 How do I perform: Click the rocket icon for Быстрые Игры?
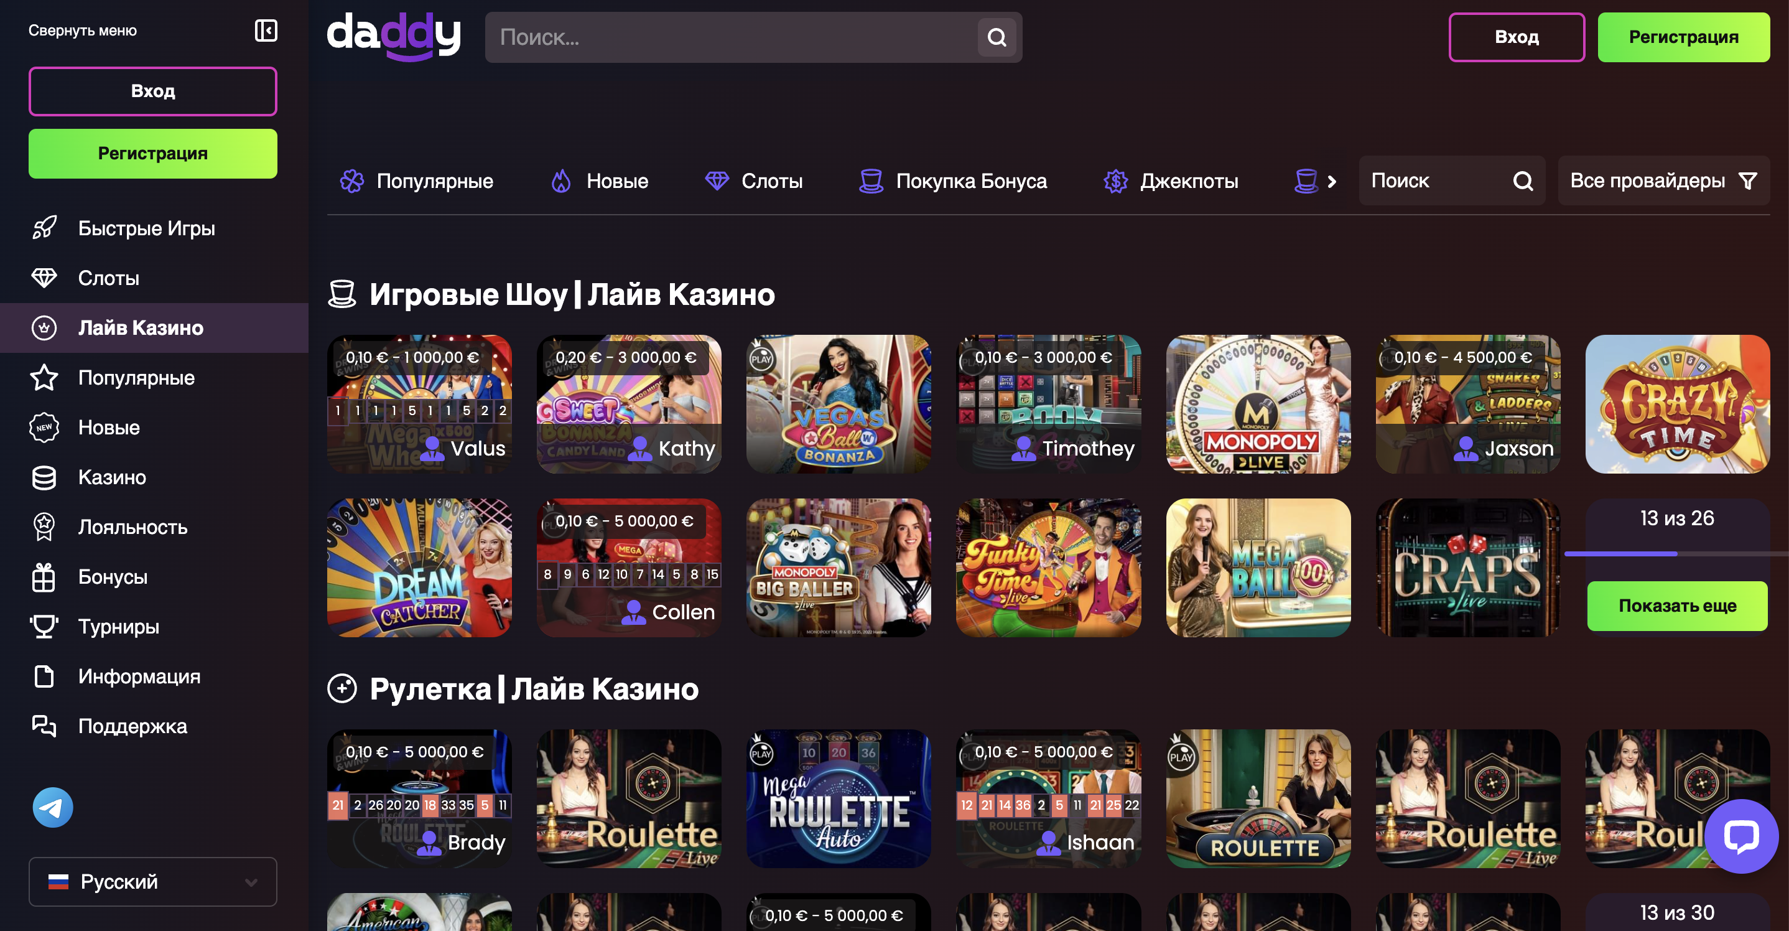click(x=44, y=228)
